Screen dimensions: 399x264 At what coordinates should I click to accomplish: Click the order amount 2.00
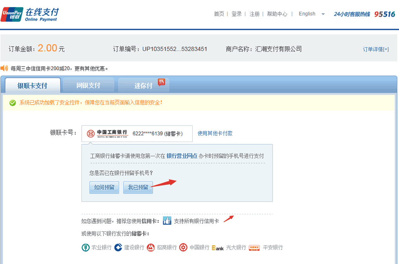pos(47,48)
